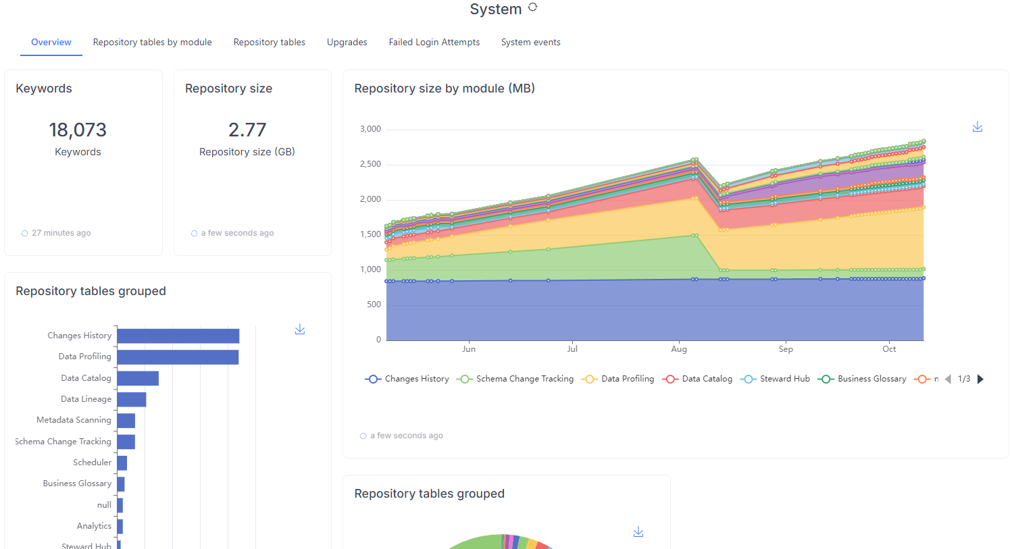Click the 2.77 repository size value
The width and height of the screenshot is (1012, 549).
point(247,130)
